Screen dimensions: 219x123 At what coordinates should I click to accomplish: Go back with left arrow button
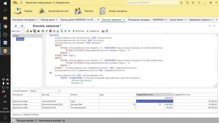[x=16, y=26]
